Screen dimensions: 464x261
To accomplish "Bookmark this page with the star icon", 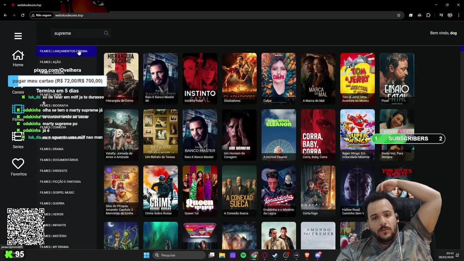I will (399, 15).
